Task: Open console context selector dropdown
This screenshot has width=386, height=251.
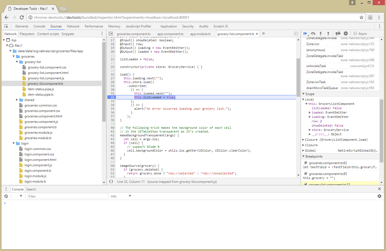Action: pyautogui.click(x=21, y=196)
